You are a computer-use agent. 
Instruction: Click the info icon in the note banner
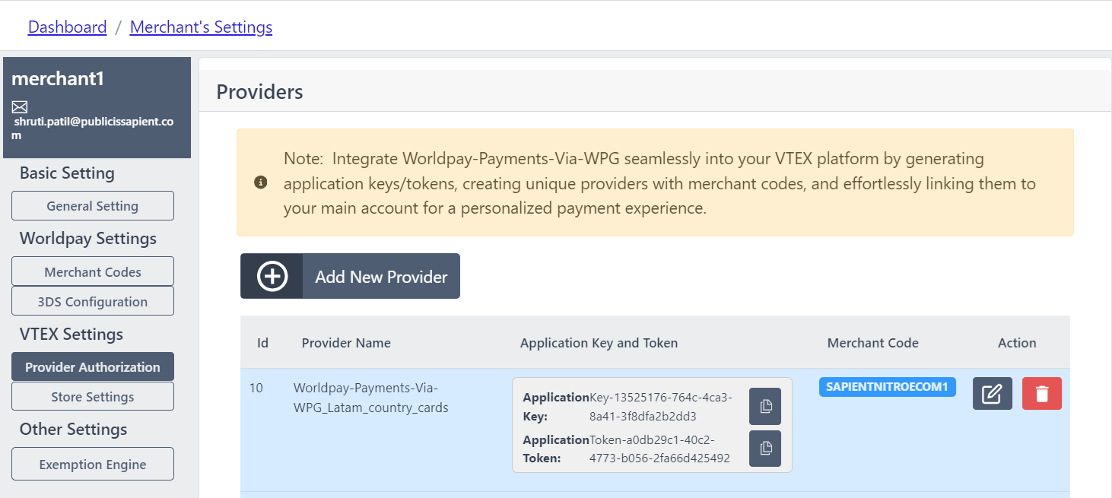[260, 182]
